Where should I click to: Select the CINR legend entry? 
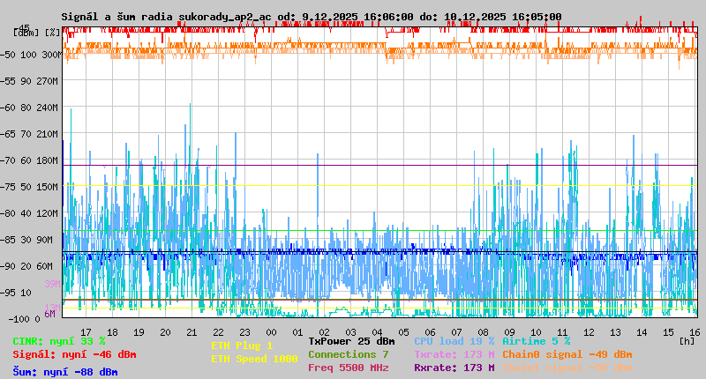pos(58,341)
